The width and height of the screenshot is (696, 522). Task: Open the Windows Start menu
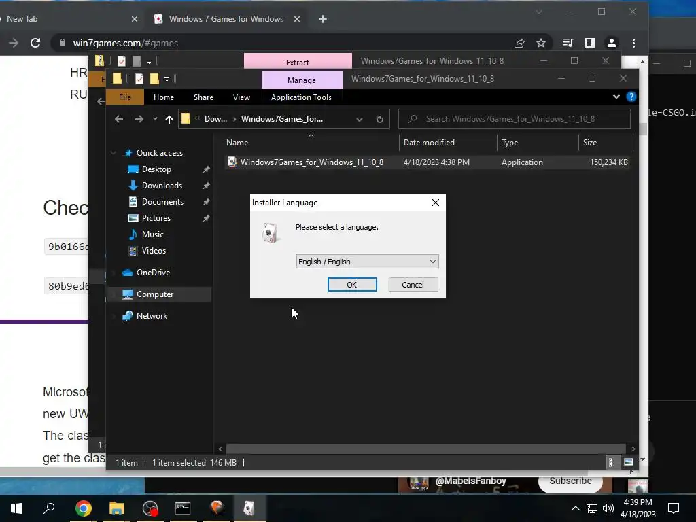(16, 508)
